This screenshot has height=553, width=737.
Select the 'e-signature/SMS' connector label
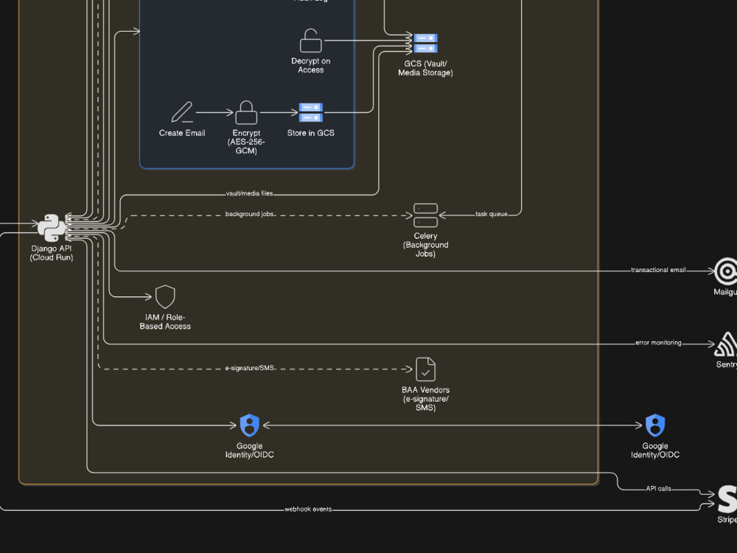[249, 368]
